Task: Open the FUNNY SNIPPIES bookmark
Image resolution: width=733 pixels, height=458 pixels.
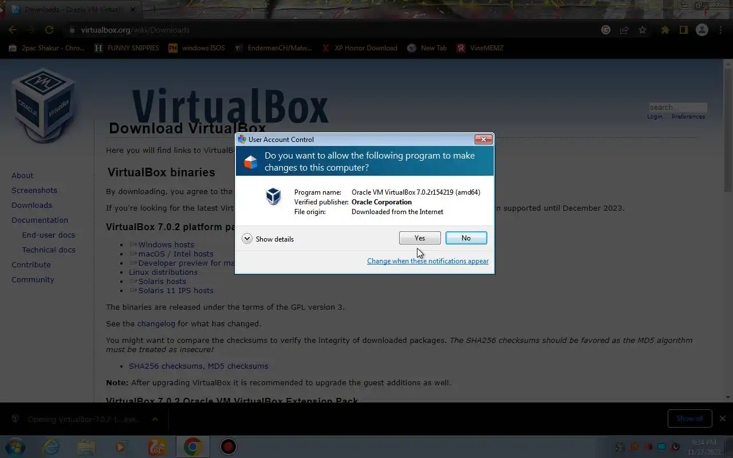Action: [127, 48]
